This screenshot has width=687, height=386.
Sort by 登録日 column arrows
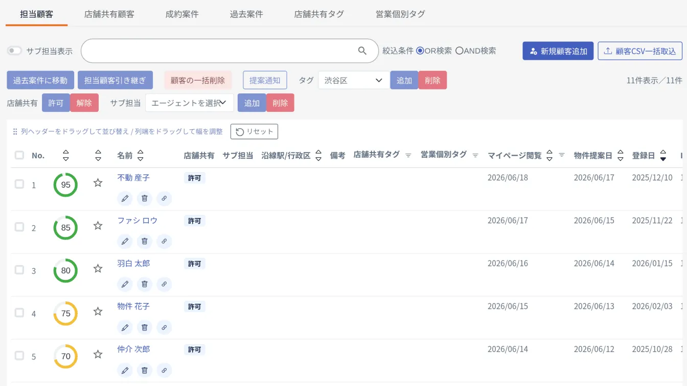pos(663,156)
